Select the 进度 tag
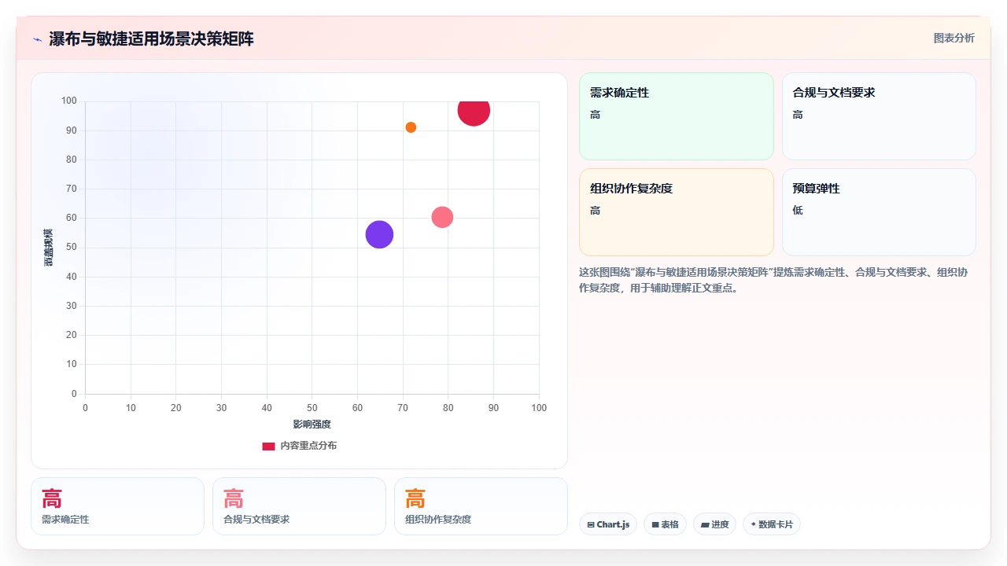1007x566 pixels. pos(714,524)
